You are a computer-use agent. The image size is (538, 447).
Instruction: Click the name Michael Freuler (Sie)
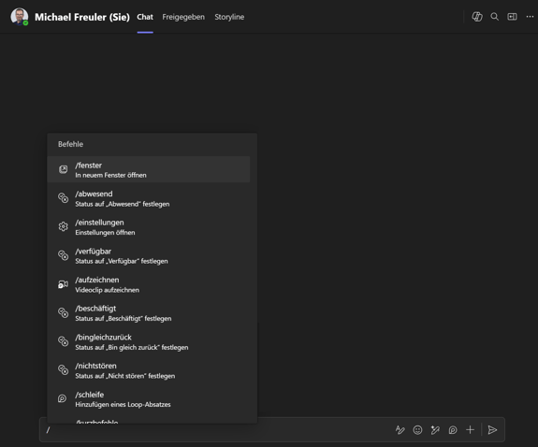[x=82, y=17]
